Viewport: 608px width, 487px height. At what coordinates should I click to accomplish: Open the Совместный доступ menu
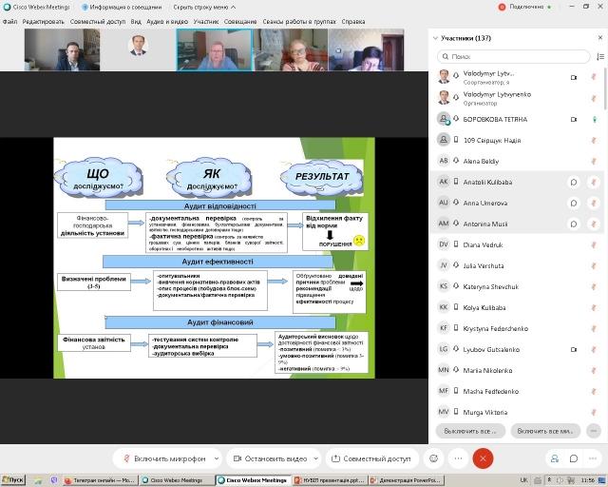[x=98, y=22]
